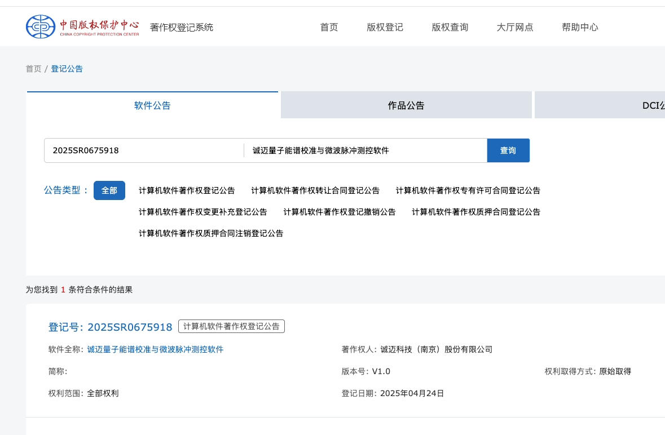Go to 大厅网点 in the top navigation
The height and width of the screenshot is (435, 665).
click(515, 27)
